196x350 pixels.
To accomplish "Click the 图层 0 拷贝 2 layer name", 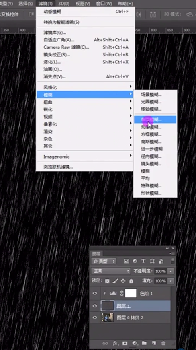I will coord(129,317).
